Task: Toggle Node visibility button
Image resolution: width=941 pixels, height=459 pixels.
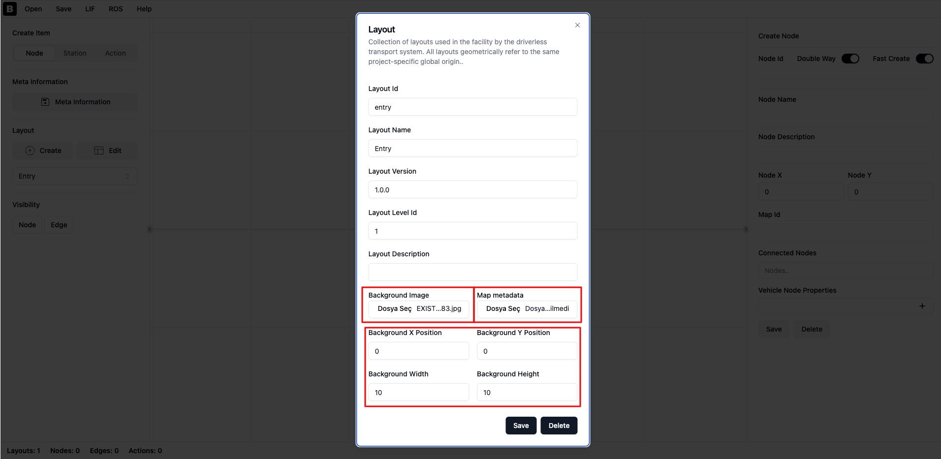Action: coord(28,225)
